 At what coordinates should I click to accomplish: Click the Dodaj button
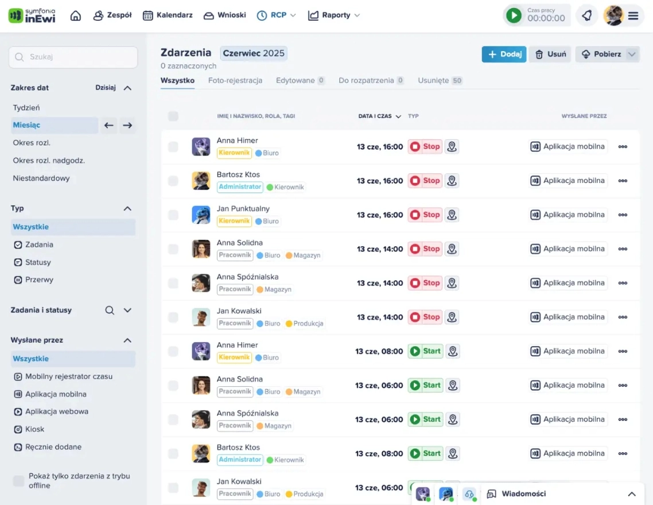tap(504, 54)
